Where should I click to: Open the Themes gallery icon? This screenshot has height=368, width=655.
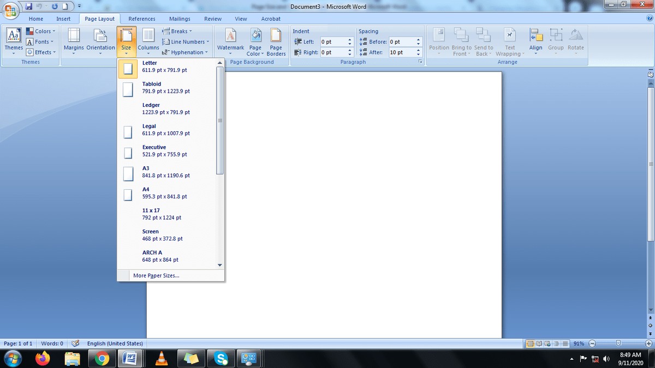(14, 41)
